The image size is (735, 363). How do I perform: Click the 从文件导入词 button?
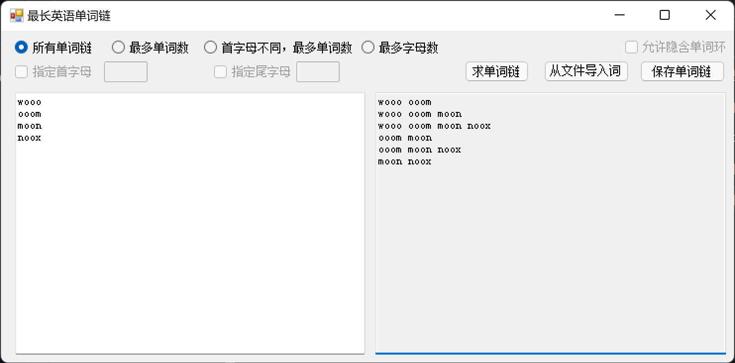[x=586, y=71]
